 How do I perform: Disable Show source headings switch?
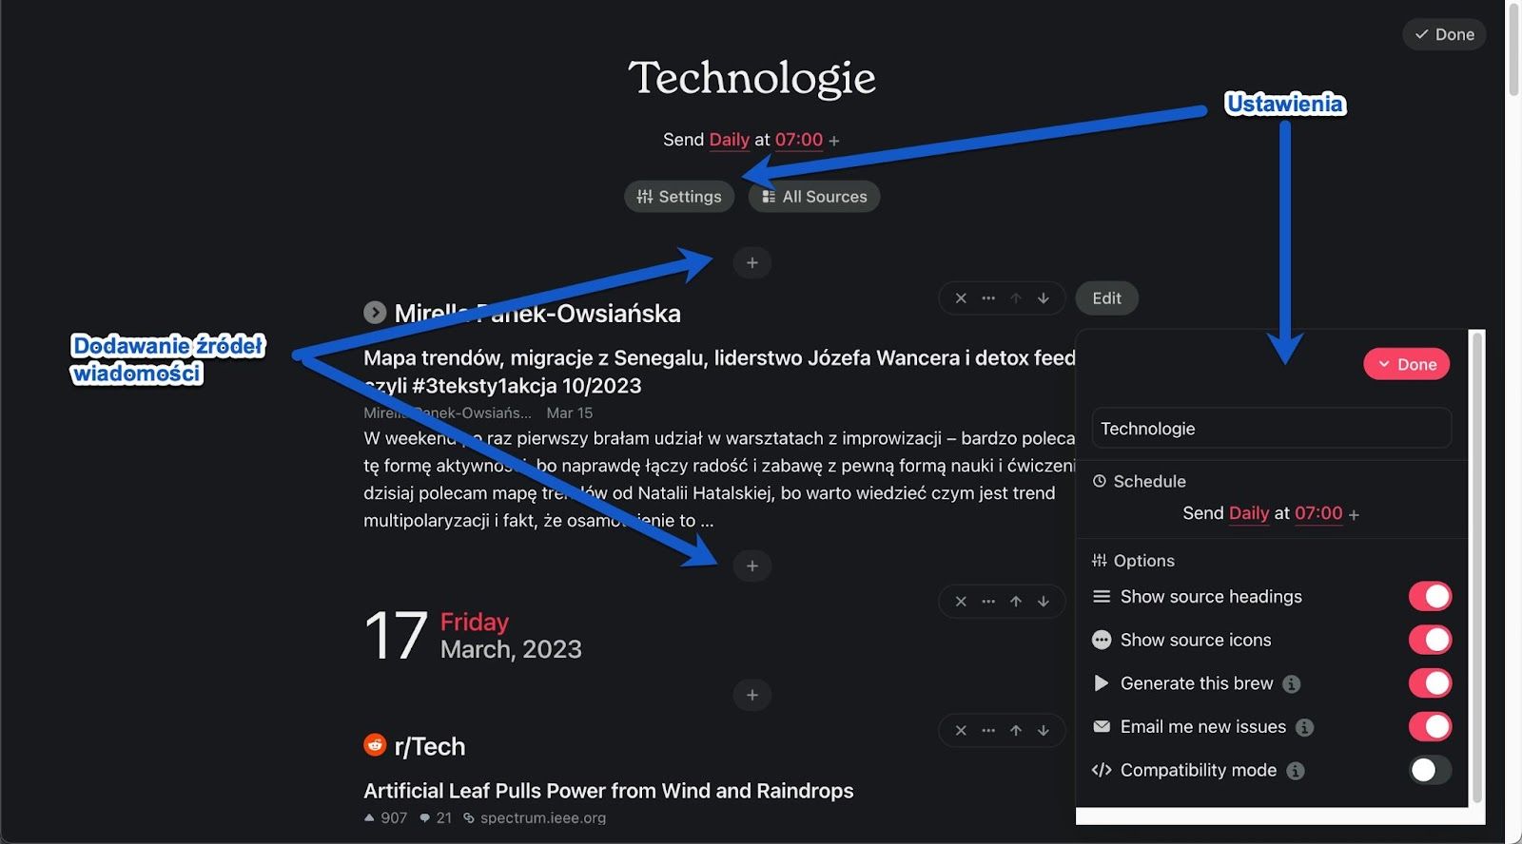tap(1429, 596)
